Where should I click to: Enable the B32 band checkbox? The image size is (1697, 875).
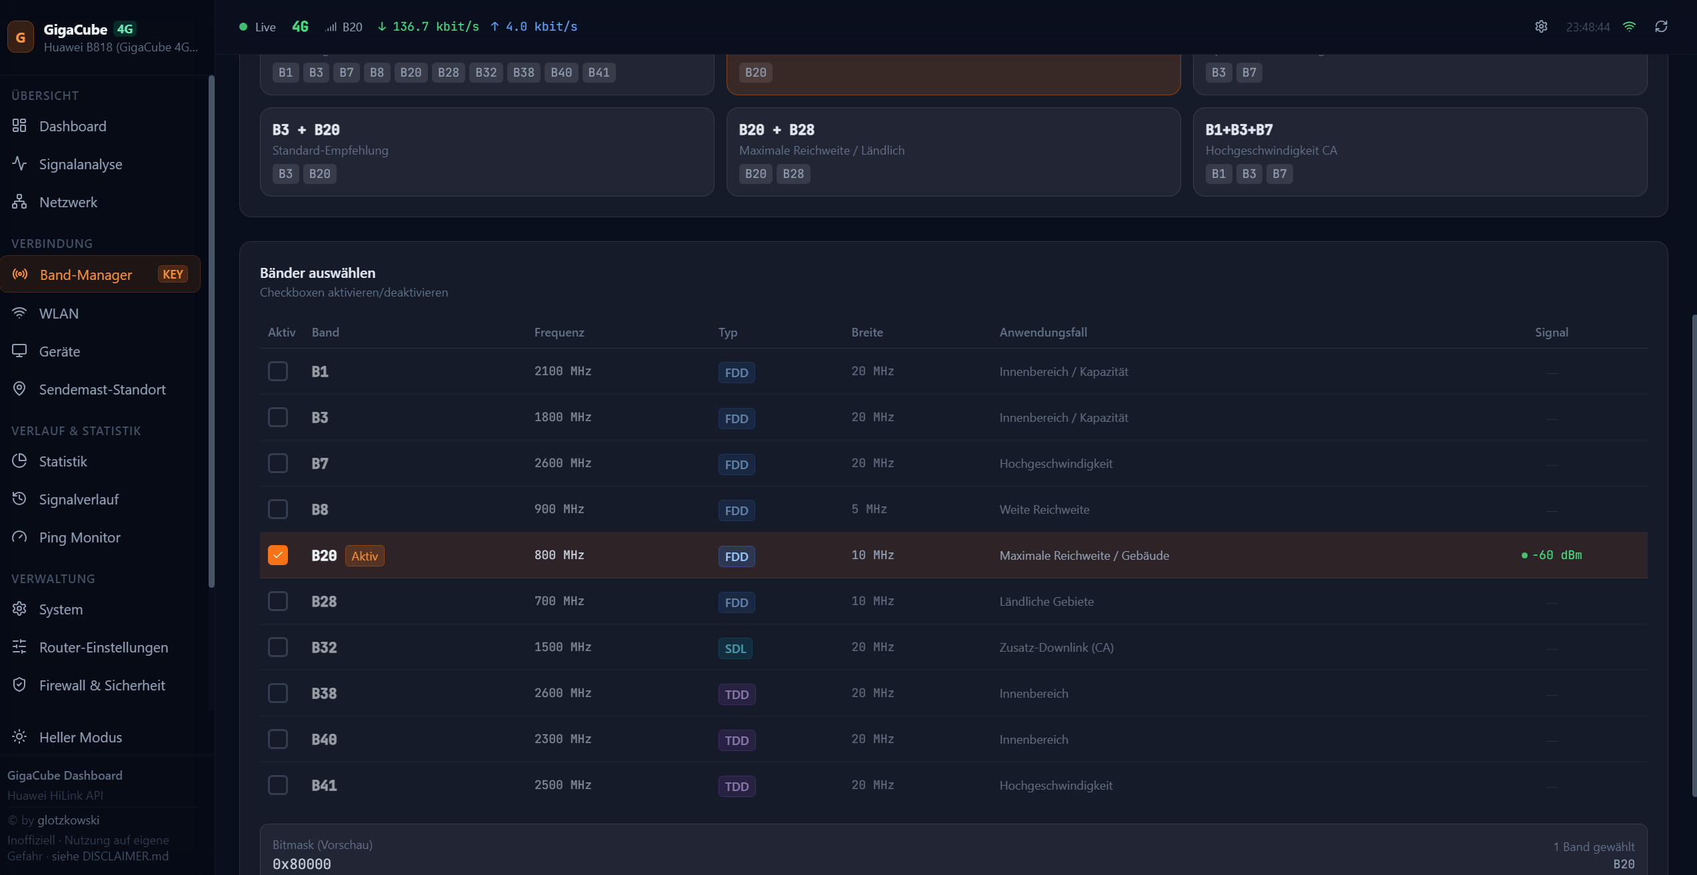coord(278,647)
